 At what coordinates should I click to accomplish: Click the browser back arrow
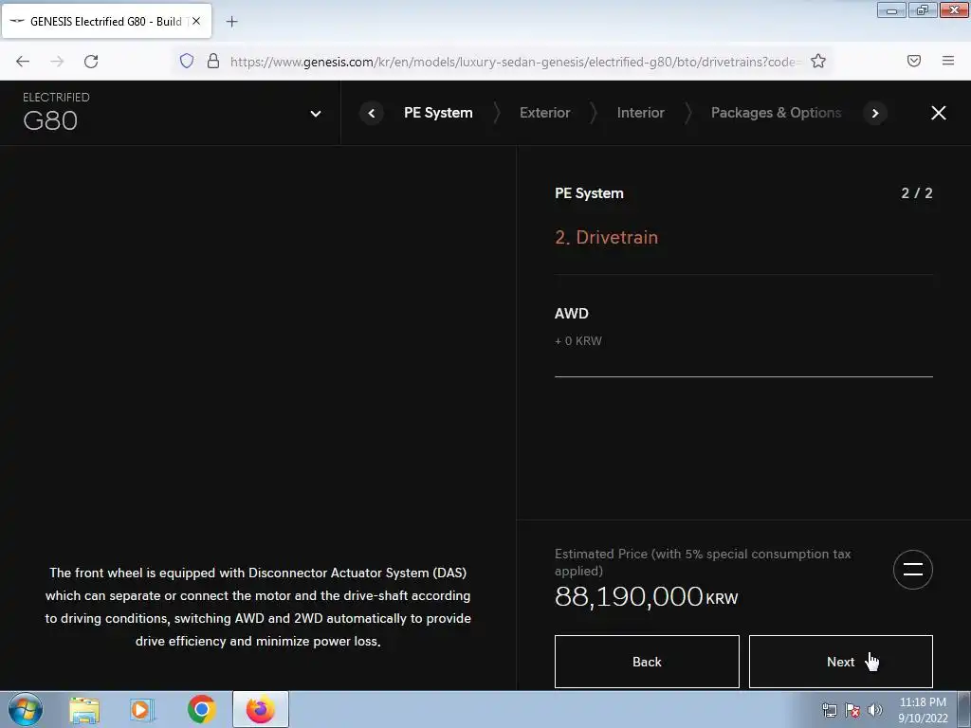coord(23,62)
